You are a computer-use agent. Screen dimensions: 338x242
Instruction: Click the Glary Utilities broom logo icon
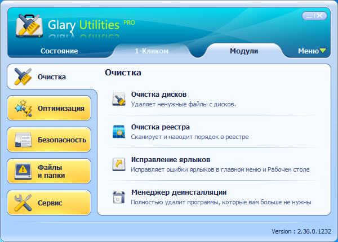[x=29, y=26]
